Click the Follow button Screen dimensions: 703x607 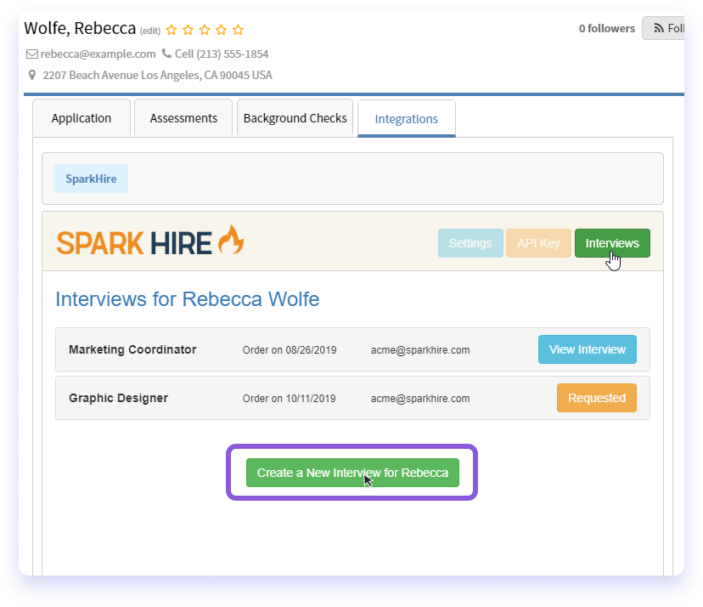click(x=664, y=28)
